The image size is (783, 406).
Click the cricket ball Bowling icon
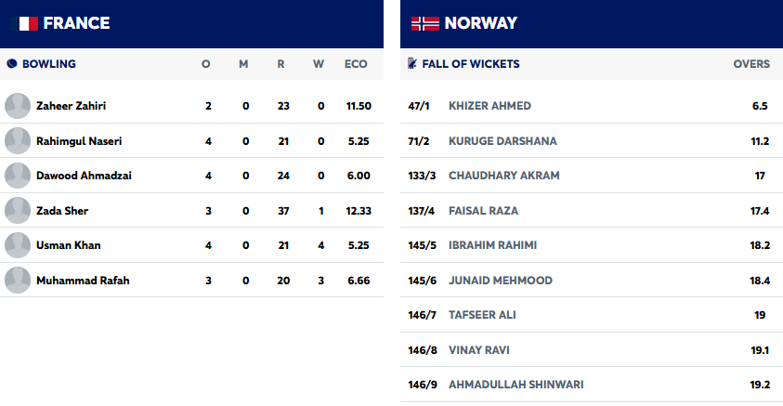[11, 64]
